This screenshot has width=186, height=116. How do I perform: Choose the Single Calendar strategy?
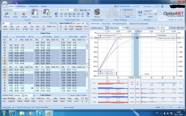[x=128, y=14]
